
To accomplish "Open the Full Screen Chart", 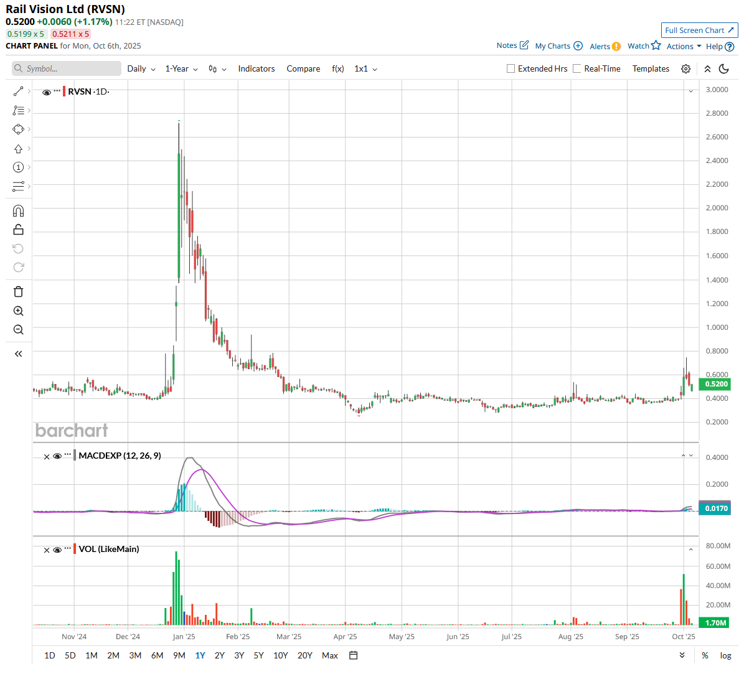I will click(699, 30).
